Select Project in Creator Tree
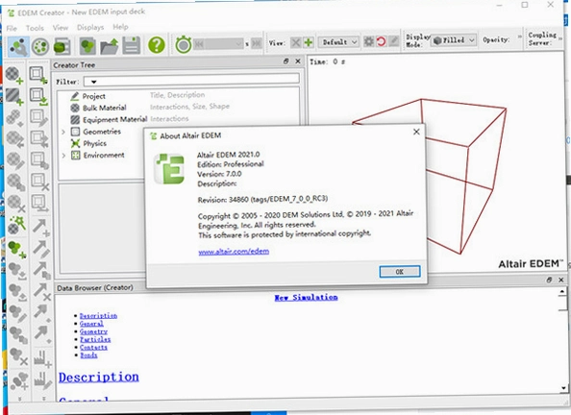This screenshot has width=571, height=415. [x=93, y=96]
